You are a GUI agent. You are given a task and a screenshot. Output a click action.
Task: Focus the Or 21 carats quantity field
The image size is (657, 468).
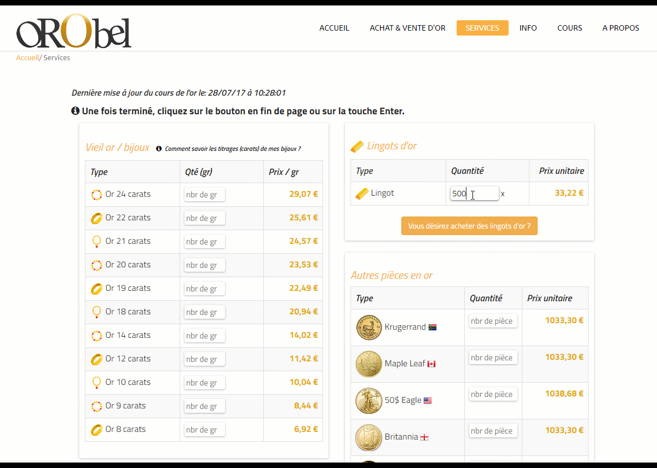point(204,242)
